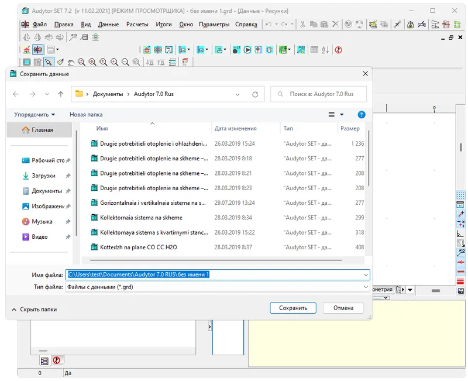
Task: Click the clipboard Paste icon in toolbar
Action: 325,24
